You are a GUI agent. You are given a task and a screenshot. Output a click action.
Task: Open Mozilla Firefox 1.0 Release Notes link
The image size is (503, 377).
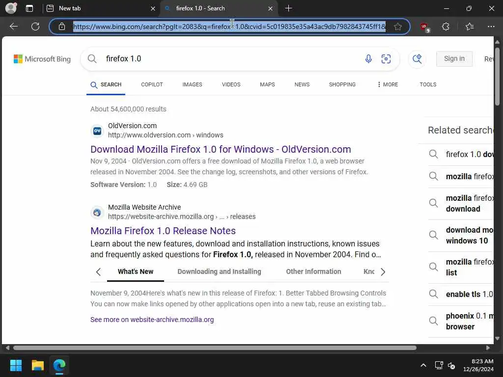pyautogui.click(x=163, y=231)
